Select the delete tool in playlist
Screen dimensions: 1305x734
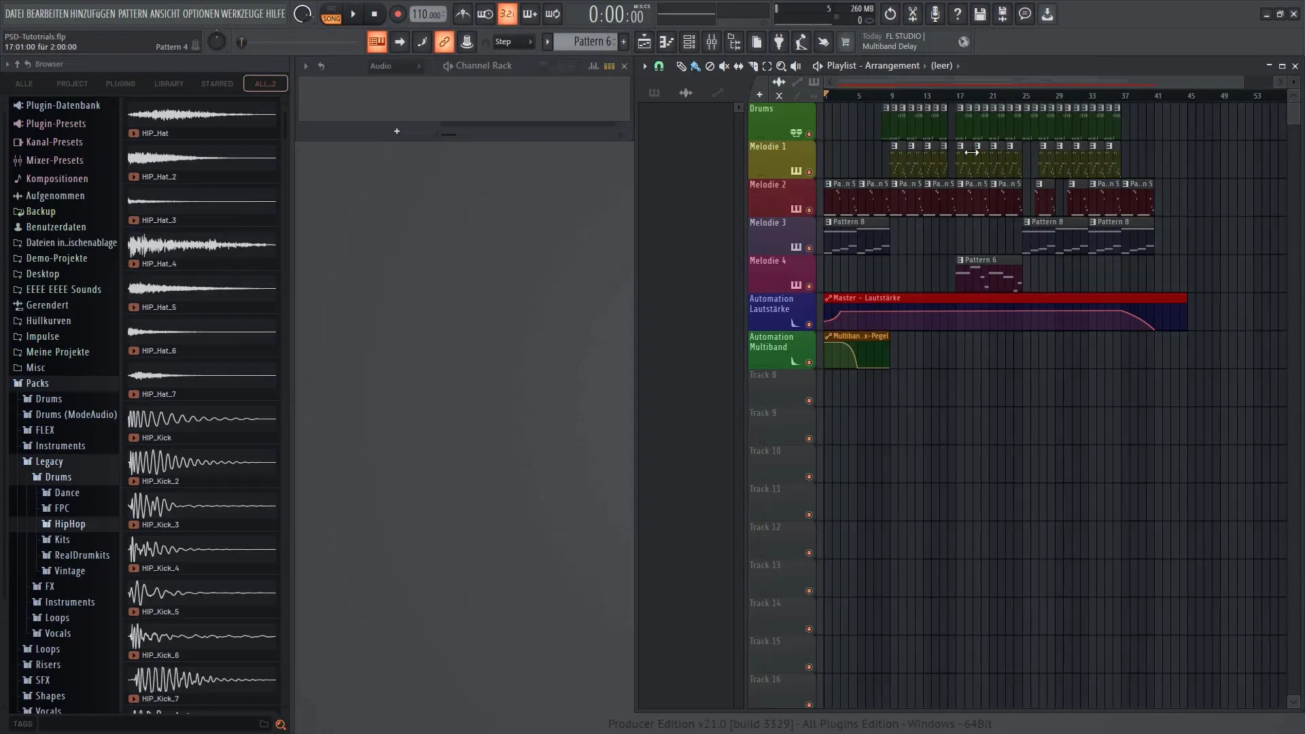[x=710, y=66]
